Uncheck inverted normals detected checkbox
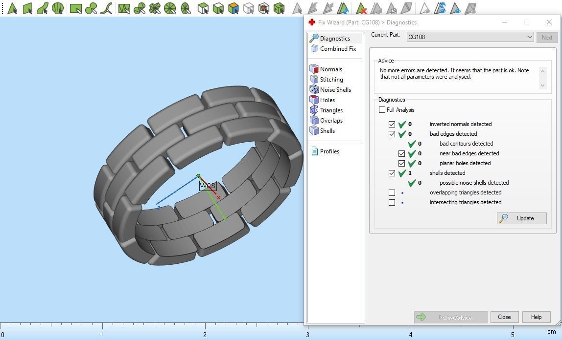This screenshot has height=340, width=562. pyautogui.click(x=392, y=124)
